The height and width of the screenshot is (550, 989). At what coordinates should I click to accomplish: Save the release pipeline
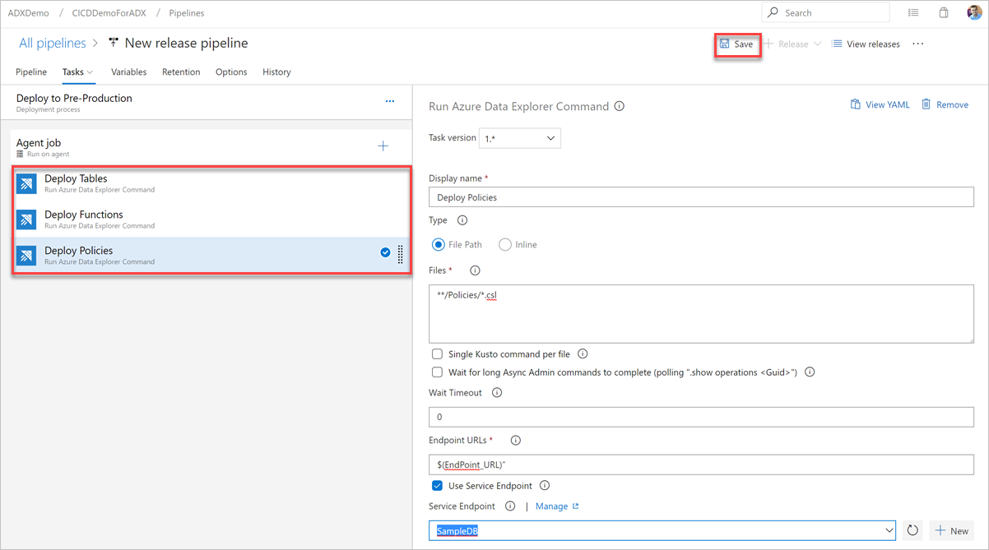737,44
